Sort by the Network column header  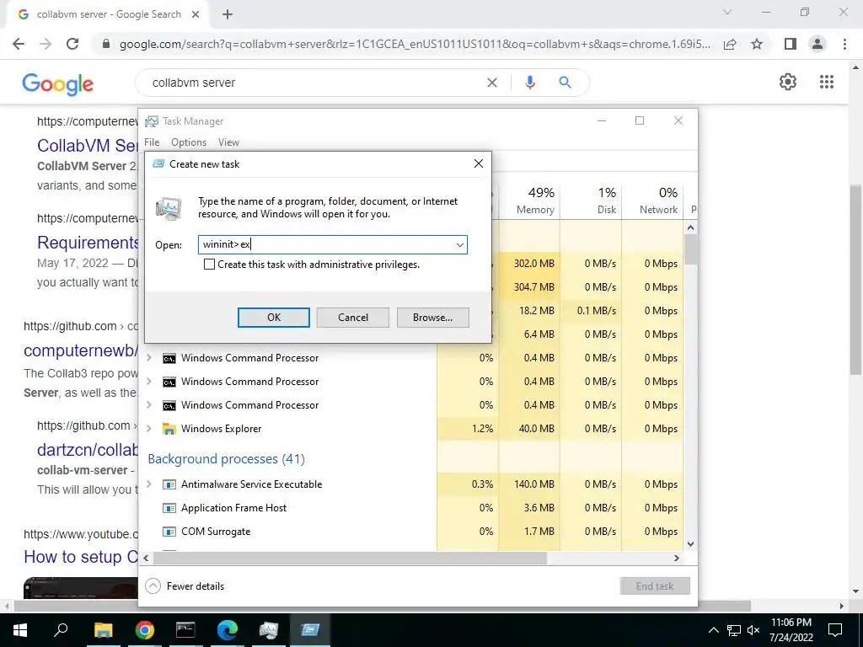tap(652, 201)
